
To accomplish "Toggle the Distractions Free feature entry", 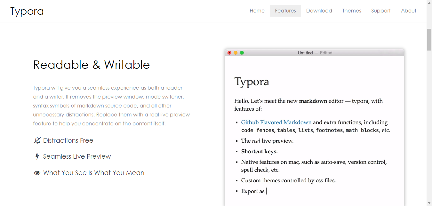I will (x=68, y=140).
